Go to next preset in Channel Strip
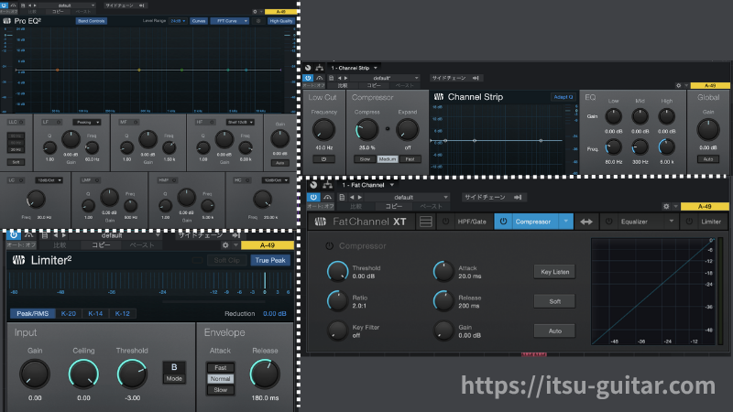733x412 pixels. [346, 78]
